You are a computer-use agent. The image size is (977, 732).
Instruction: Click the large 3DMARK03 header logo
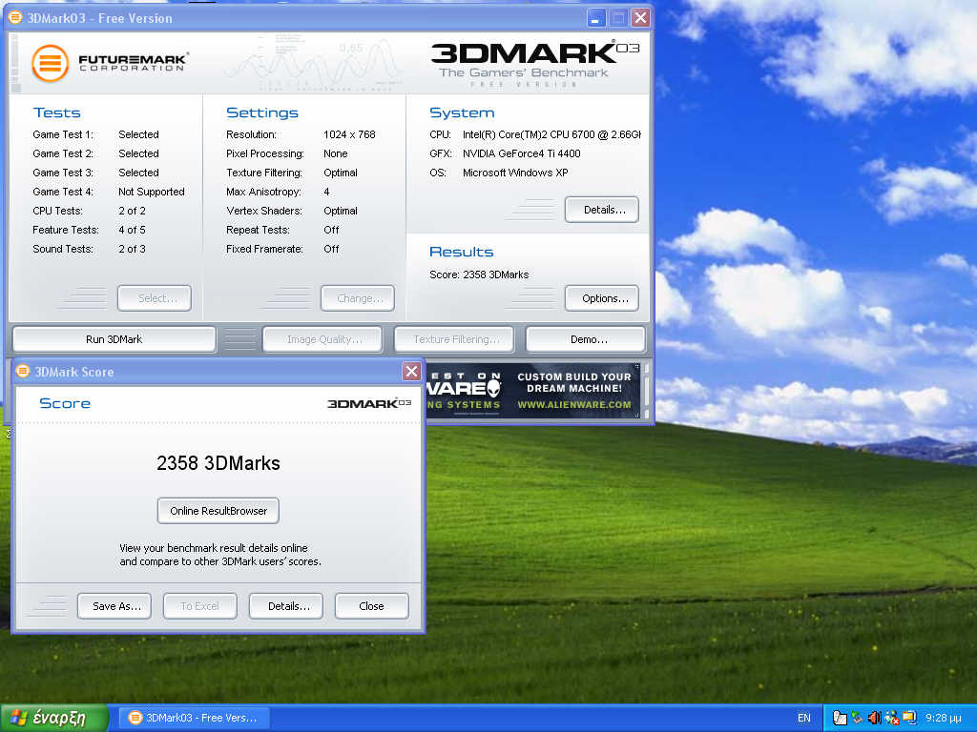tap(534, 53)
